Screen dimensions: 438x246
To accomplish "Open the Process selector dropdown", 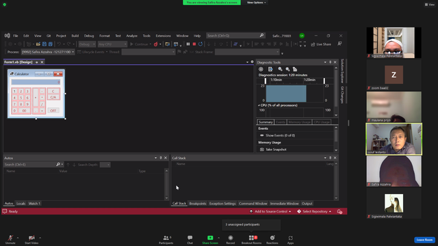I will coord(48,52).
